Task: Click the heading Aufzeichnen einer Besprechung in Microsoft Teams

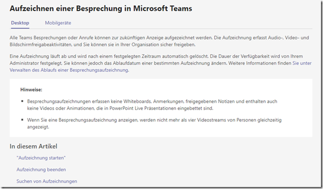Action: (101, 8)
